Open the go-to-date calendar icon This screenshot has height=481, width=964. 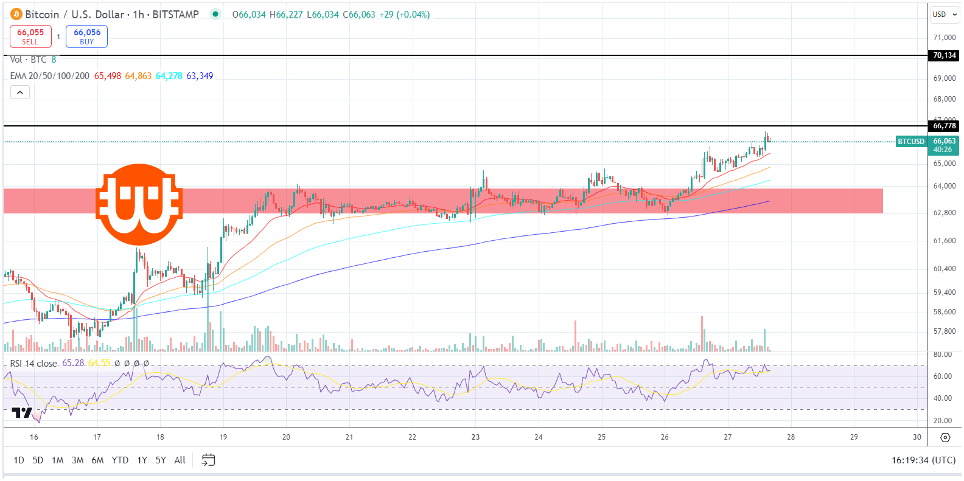click(208, 460)
